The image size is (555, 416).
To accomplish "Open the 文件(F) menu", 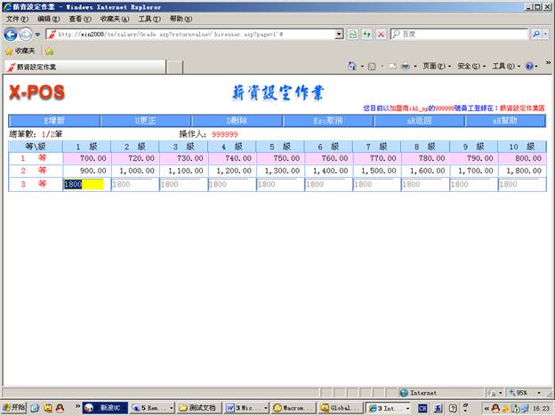I will click(18, 19).
